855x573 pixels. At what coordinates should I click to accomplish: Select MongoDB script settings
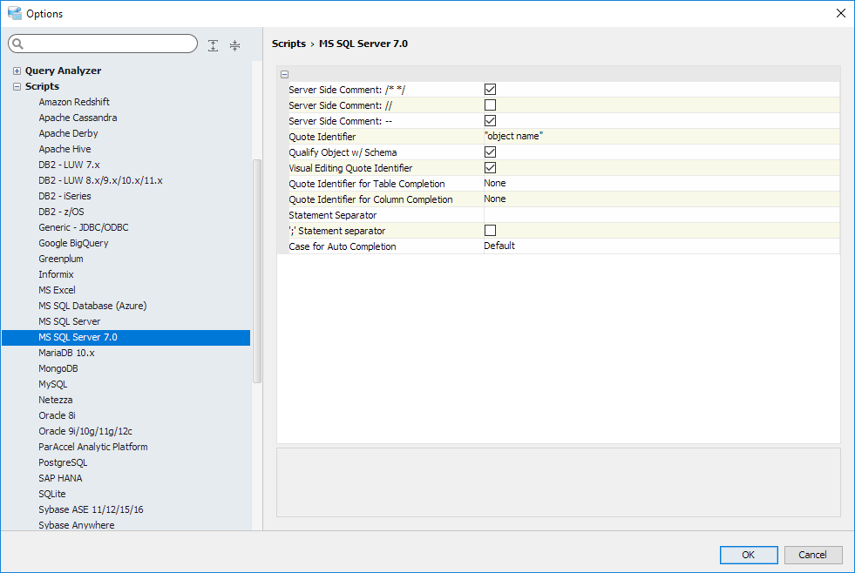(x=58, y=368)
